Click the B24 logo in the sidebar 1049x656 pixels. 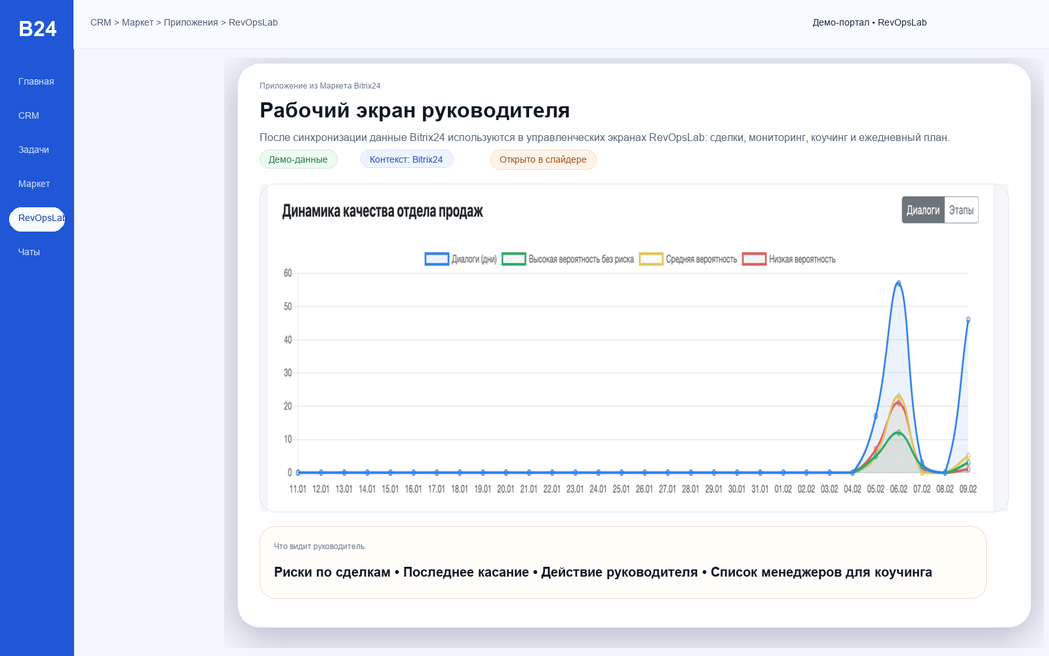click(37, 29)
